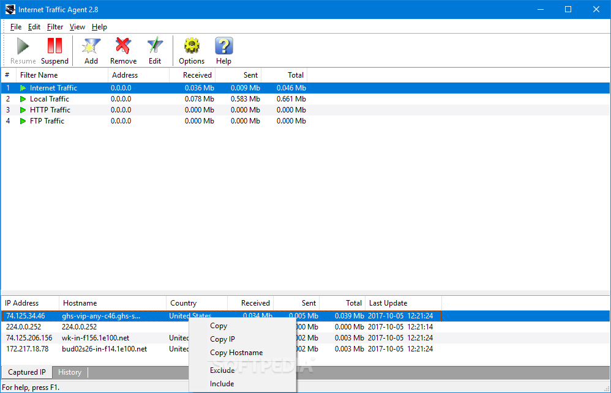This screenshot has width=611, height=393.
Task: Open the View menu
Action: point(77,27)
